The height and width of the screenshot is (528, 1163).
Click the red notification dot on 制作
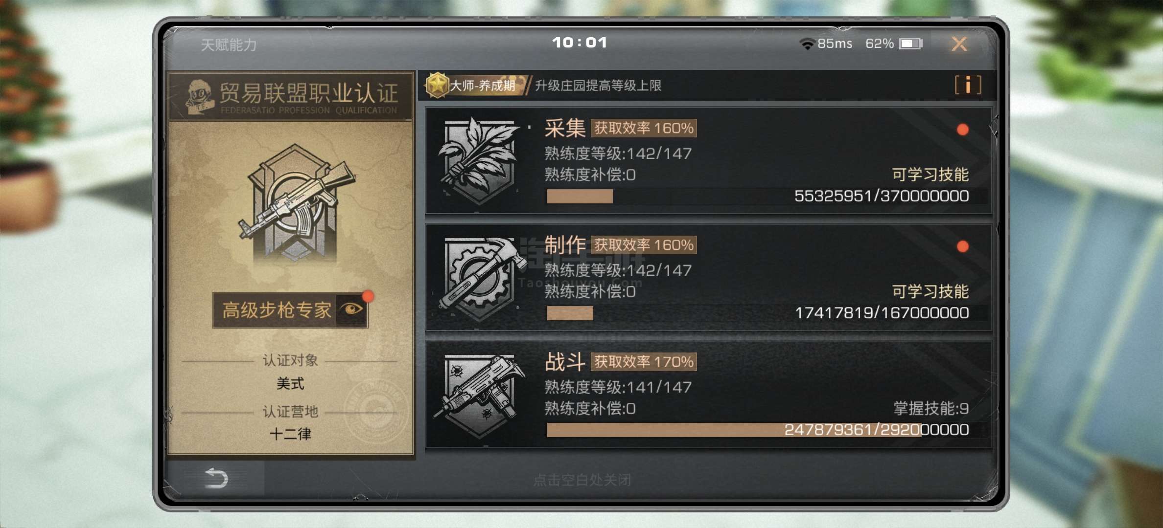coord(963,246)
